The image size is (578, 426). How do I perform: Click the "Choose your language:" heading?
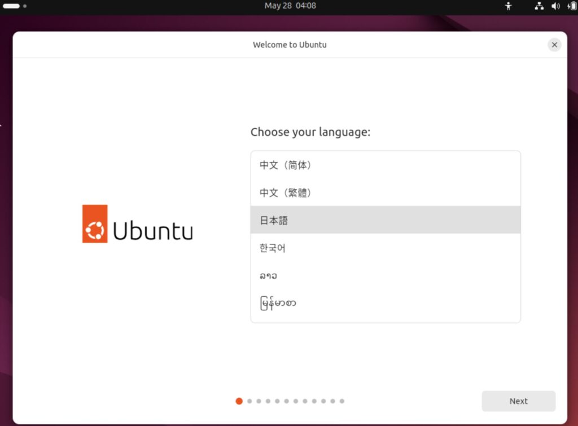point(310,132)
